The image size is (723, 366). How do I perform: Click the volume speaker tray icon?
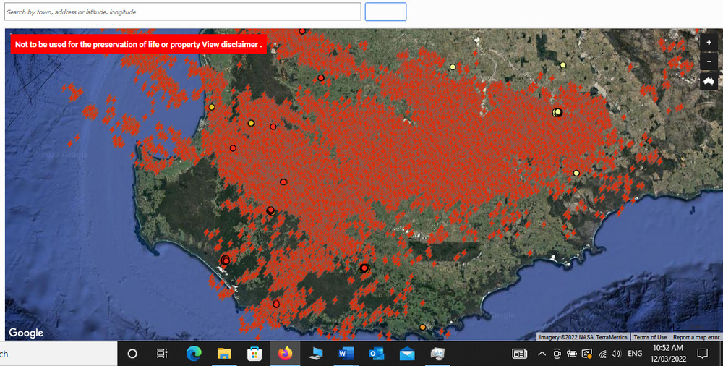click(615, 354)
